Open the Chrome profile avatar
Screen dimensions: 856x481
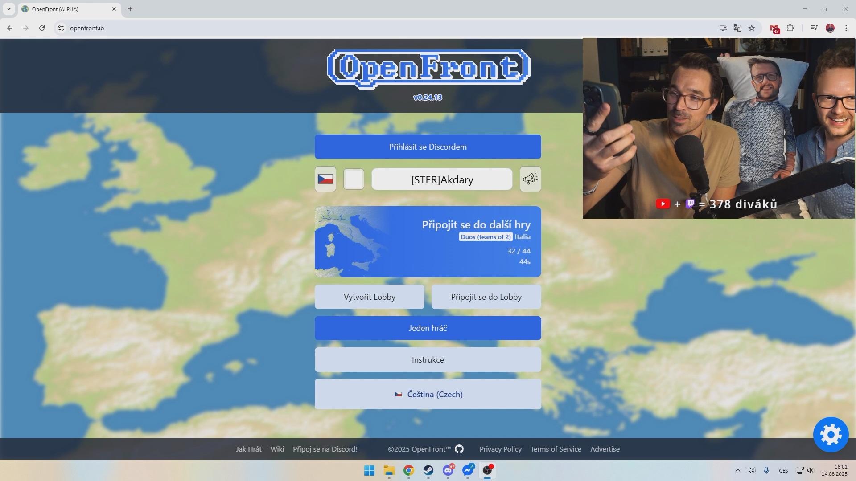[x=830, y=28]
